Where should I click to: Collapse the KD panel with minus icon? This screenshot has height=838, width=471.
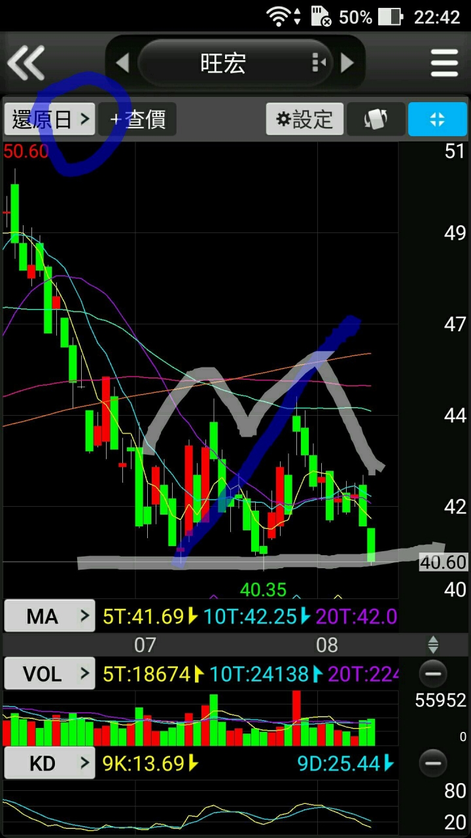pyautogui.click(x=433, y=763)
